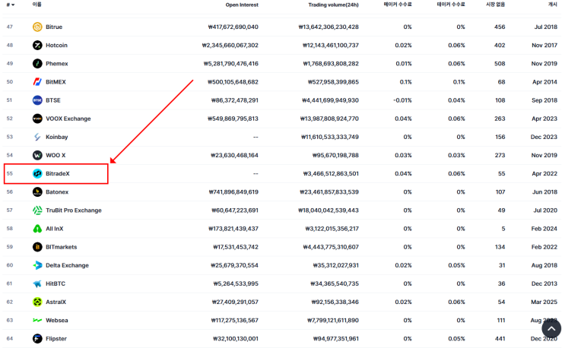Sort by the Open Interest column header
The height and width of the screenshot is (348, 565).
242,5
